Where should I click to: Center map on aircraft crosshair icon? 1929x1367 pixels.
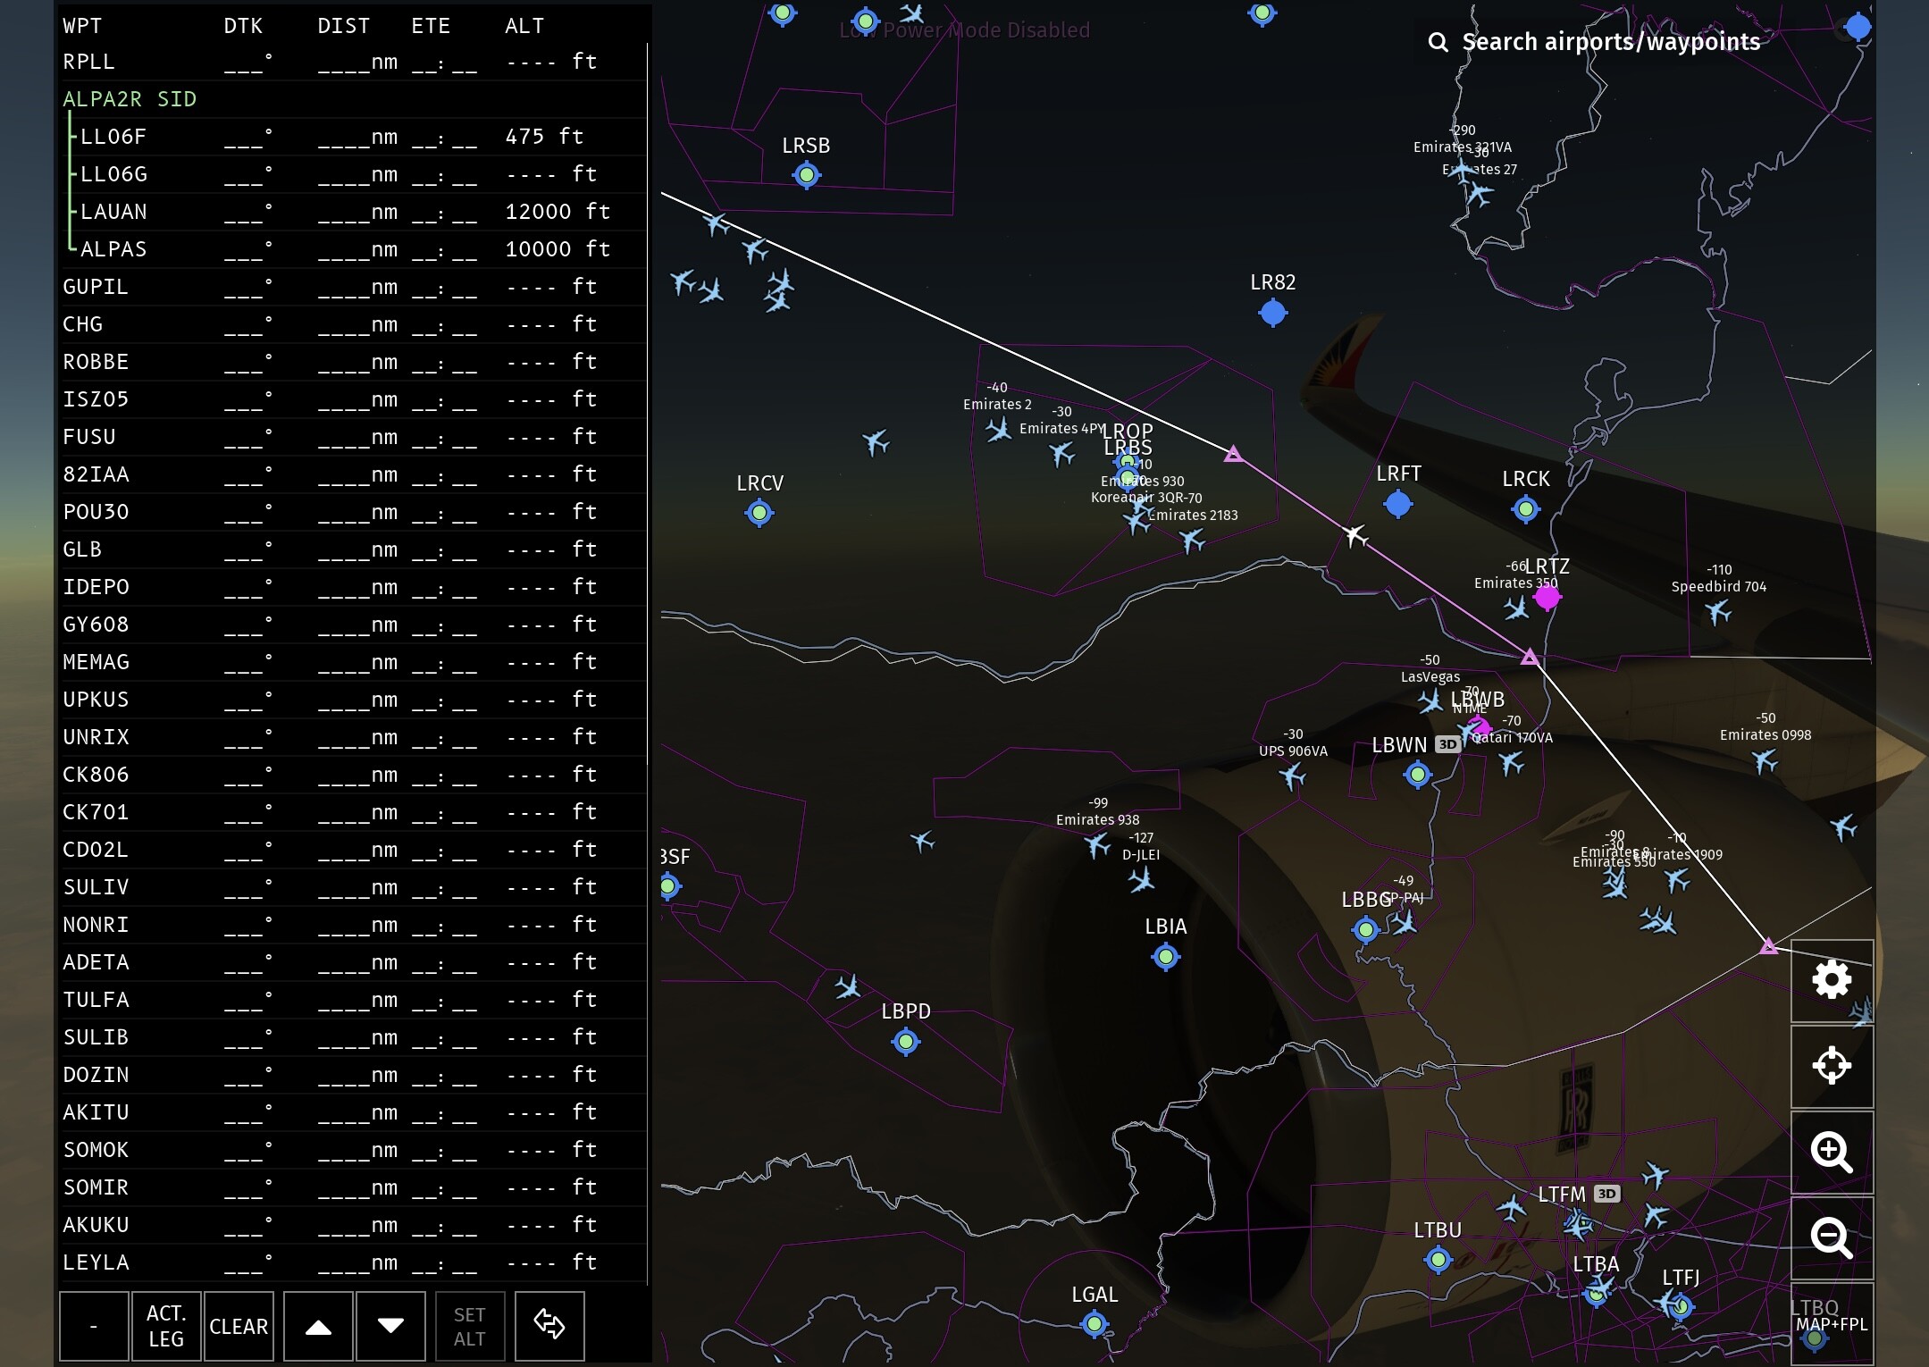(x=1832, y=1065)
